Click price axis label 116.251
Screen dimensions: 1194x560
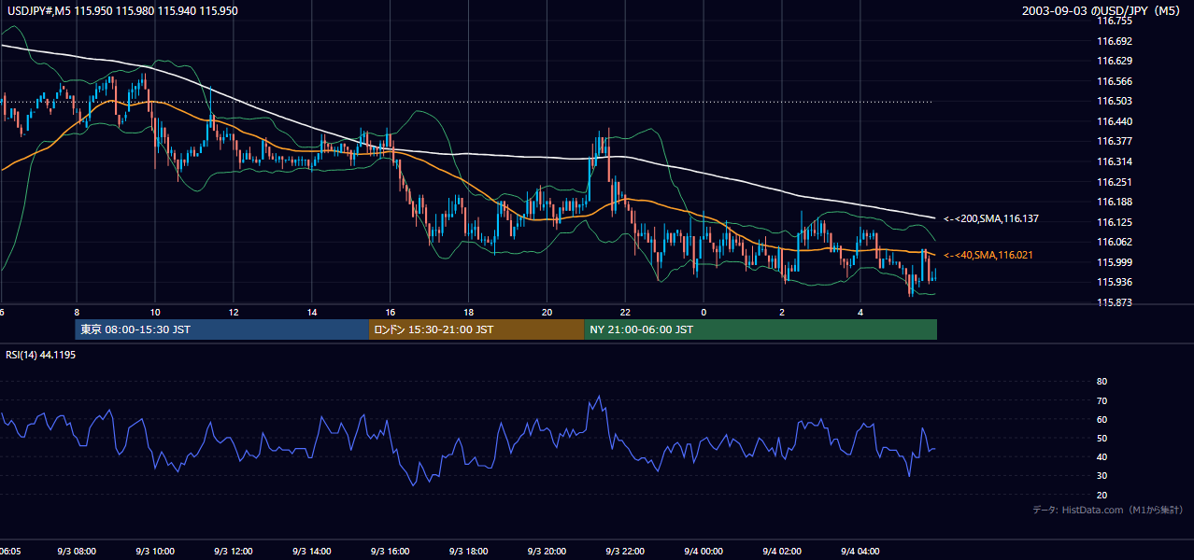pos(1114,182)
